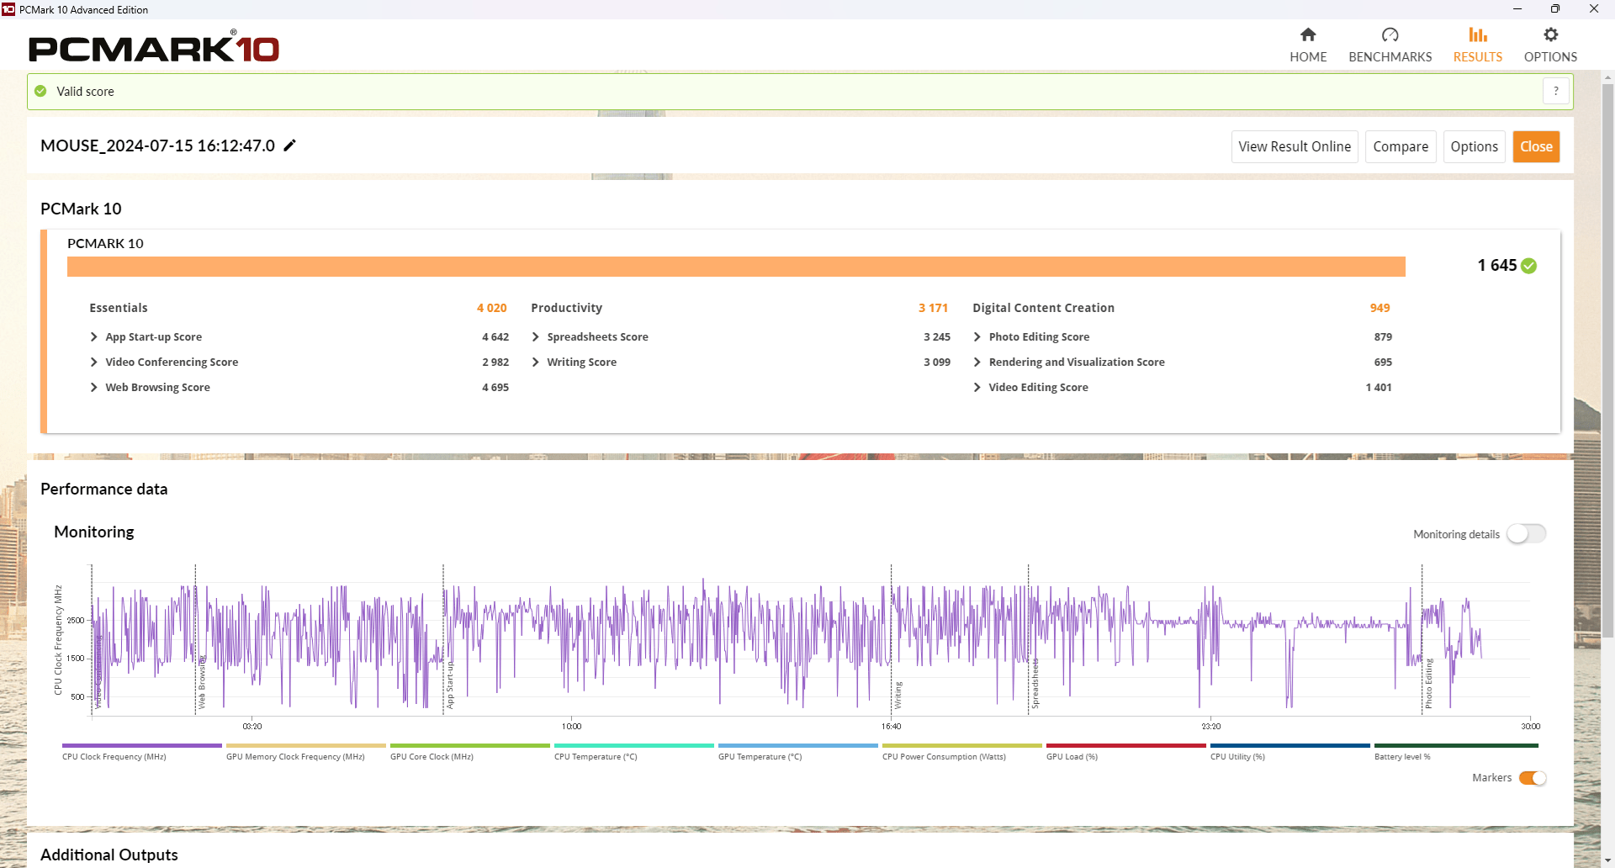Click the orange Close button
1615x868 pixels.
[x=1536, y=146]
